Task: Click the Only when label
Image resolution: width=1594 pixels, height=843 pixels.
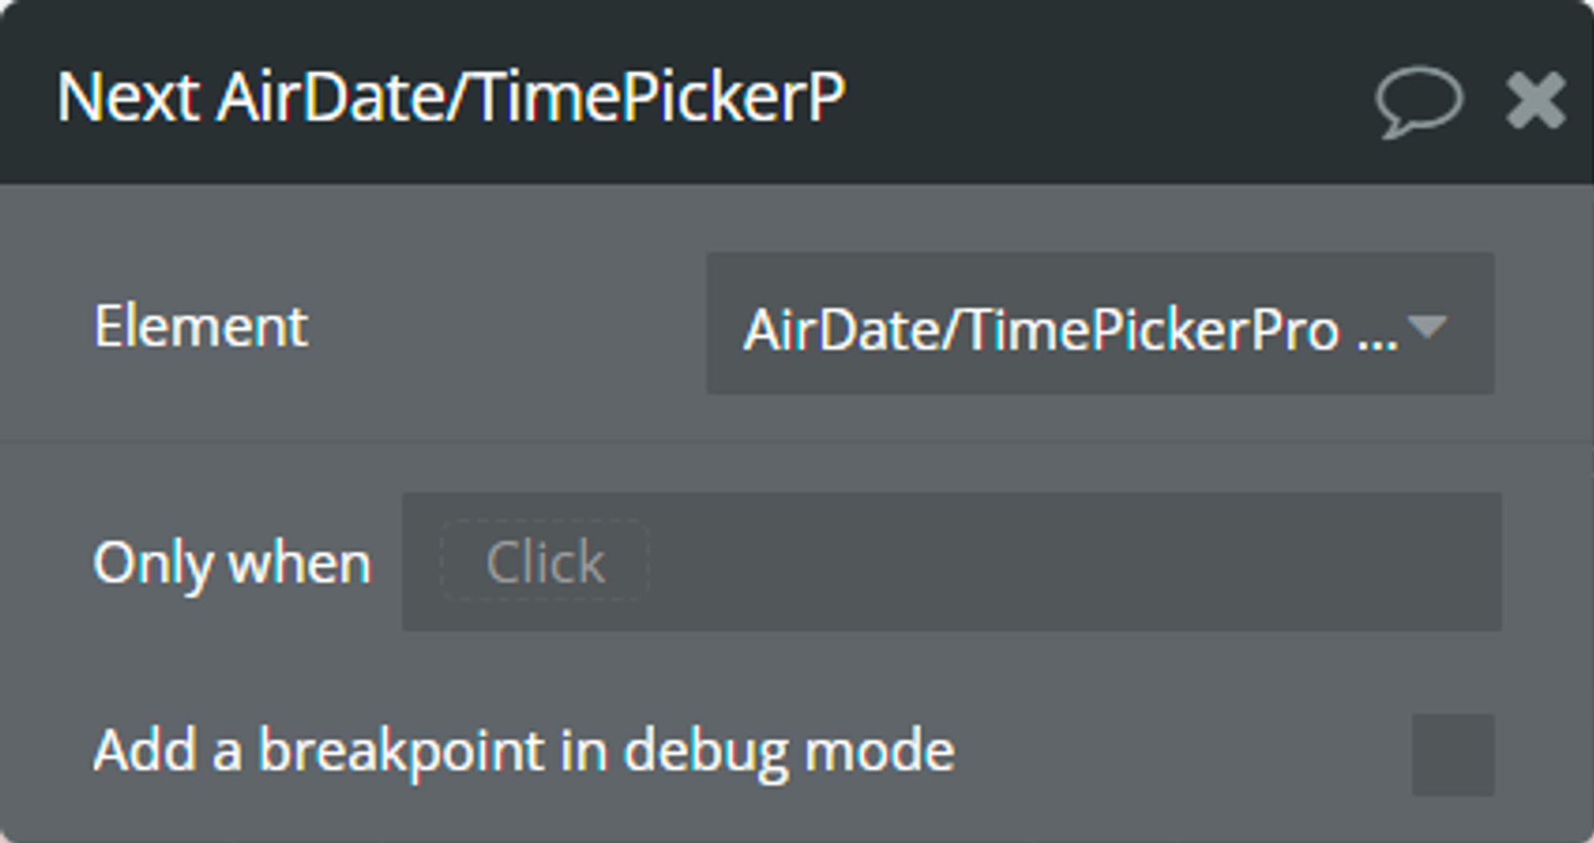Action: click(x=232, y=563)
